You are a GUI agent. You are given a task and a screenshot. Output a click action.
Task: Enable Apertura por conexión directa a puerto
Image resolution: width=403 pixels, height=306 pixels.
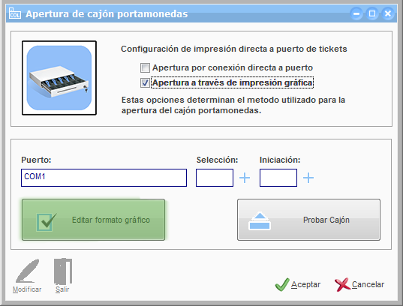145,67
